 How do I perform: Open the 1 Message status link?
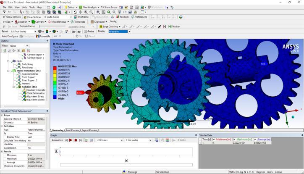click(130, 172)
